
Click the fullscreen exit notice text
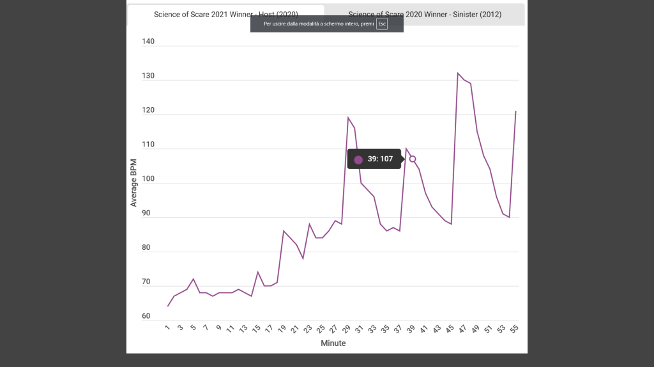click(x=318, y=24)
